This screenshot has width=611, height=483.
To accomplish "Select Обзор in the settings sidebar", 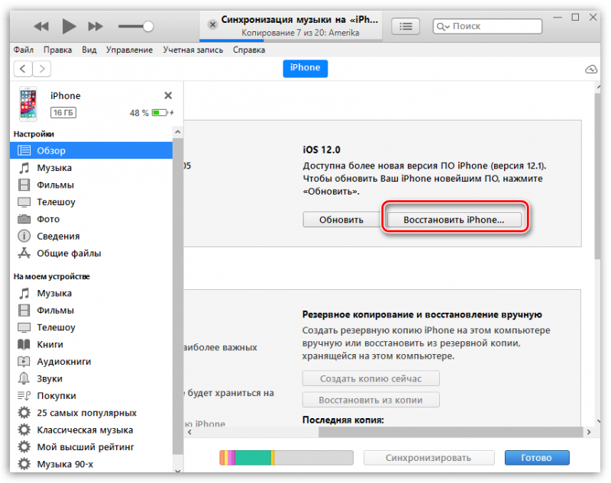I will tap(91, 150).
